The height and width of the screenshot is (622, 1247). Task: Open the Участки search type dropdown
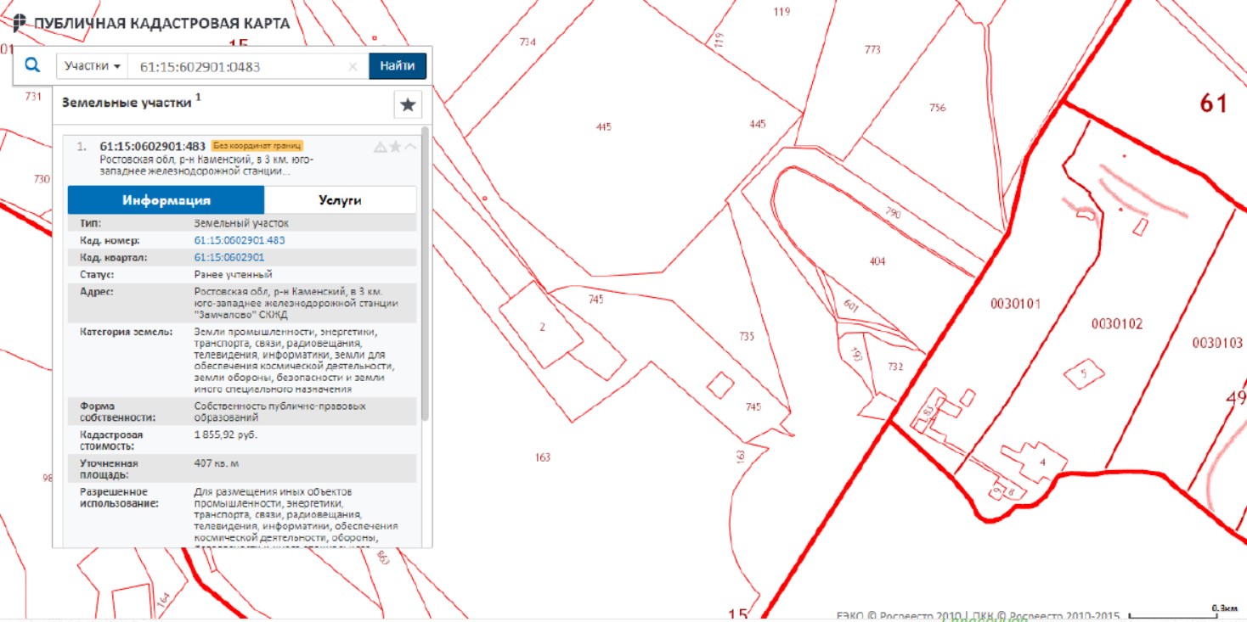93,66
